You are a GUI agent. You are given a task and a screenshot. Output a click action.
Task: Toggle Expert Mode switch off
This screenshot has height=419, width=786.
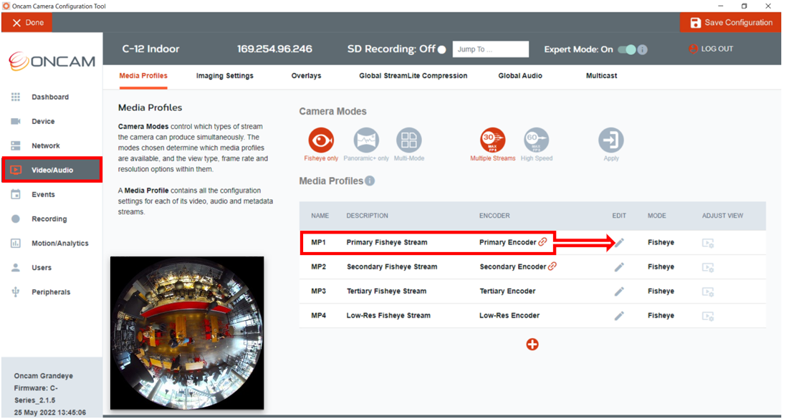pos(627,49)
